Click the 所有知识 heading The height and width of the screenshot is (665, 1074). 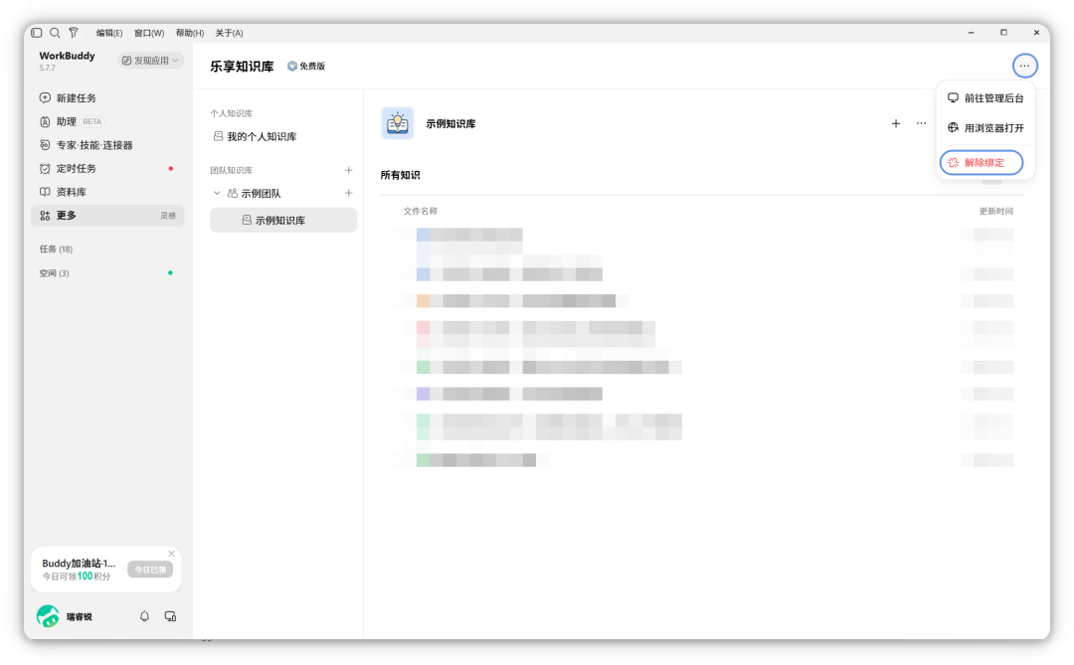tap(400, 175)
